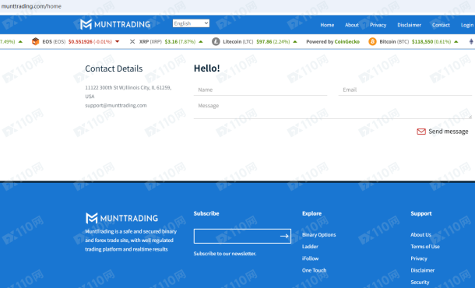Open the Privacy menu item in header

click(x=378, y=25)
